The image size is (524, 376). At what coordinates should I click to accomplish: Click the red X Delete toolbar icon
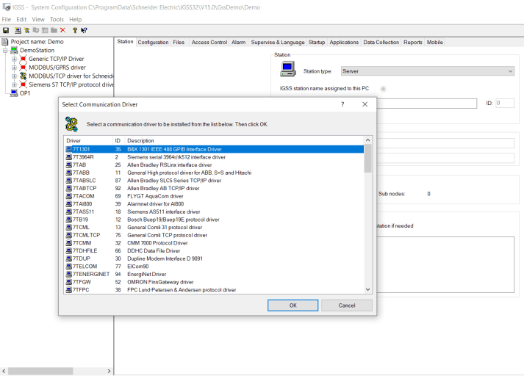pyautogui.click(x=62, y=30)
